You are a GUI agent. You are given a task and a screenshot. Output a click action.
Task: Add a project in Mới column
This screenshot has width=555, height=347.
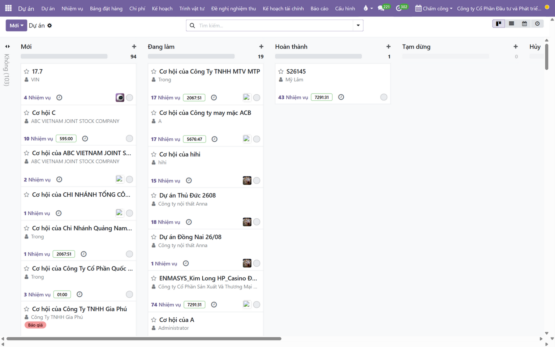point(134,47)
